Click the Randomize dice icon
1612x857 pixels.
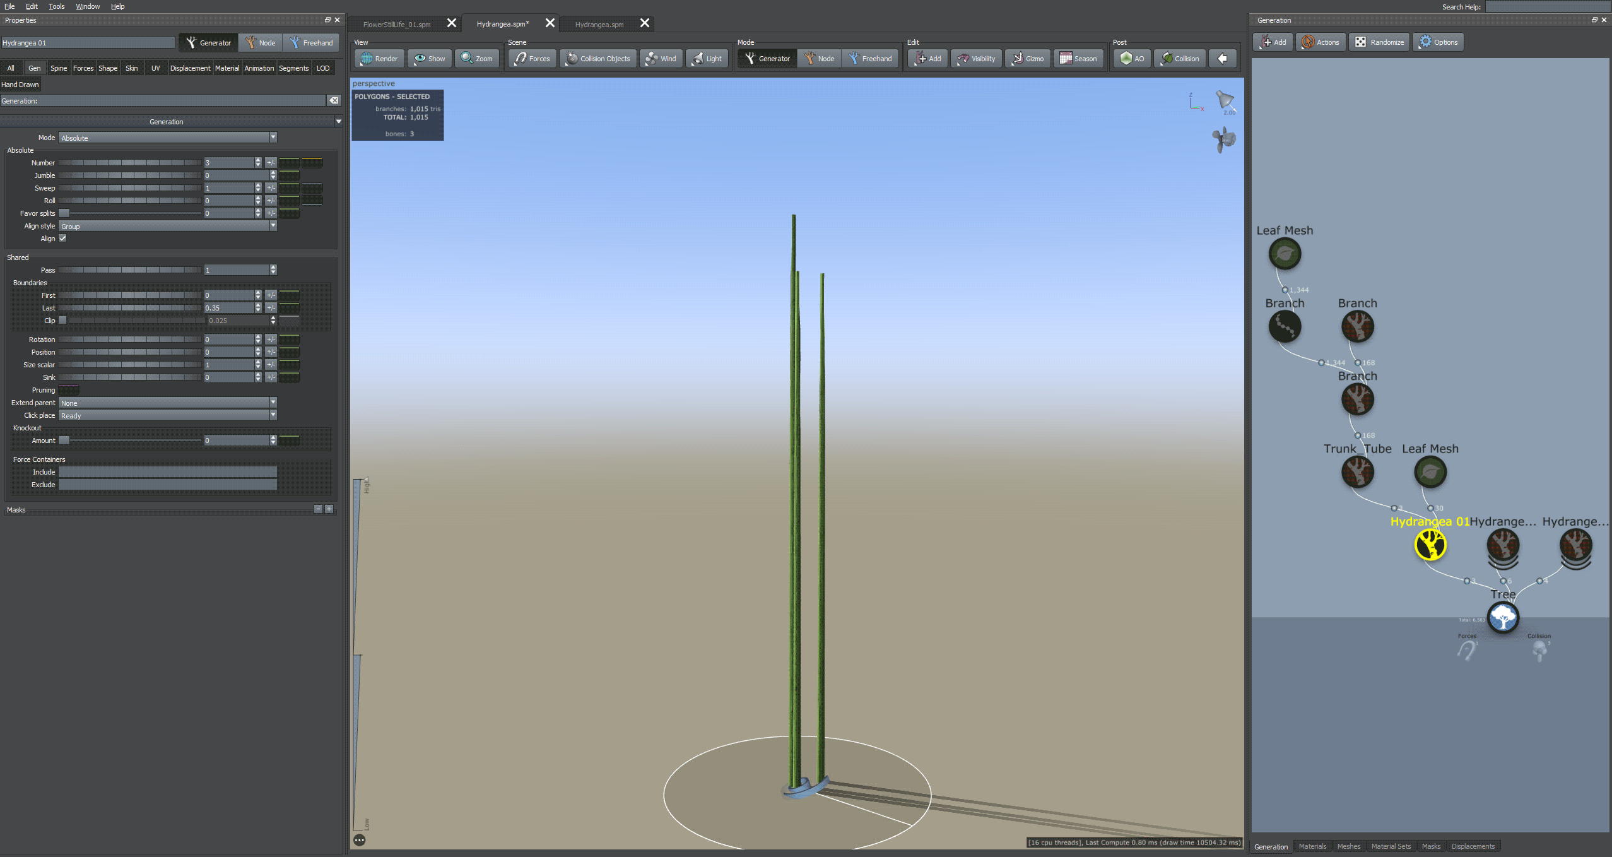(x=1360, y=42)
